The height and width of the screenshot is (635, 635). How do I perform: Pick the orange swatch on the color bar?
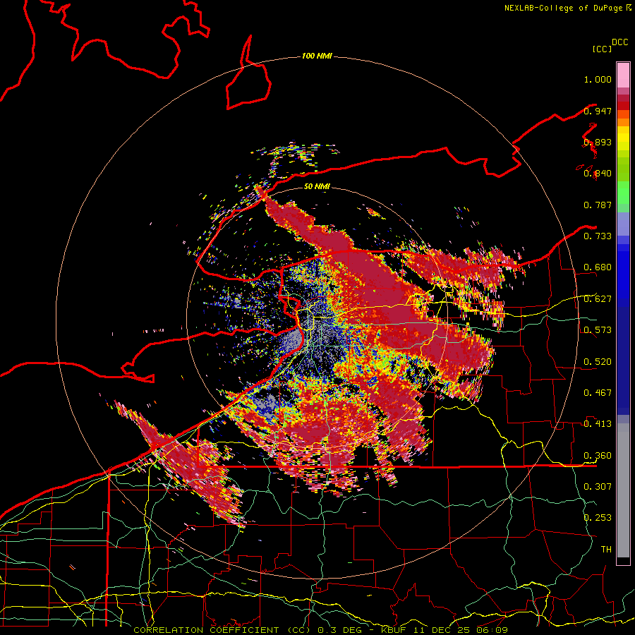pyautogui.click(x=623, y=122)
